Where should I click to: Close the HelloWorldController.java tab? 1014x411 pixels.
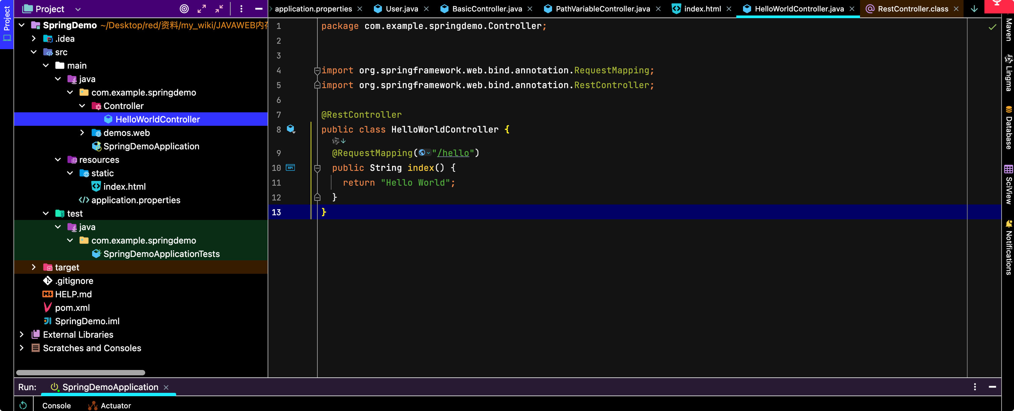pos(852,9)
